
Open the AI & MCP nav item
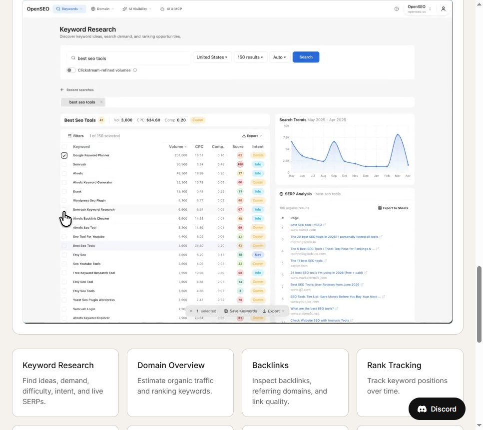coord(171,9)
